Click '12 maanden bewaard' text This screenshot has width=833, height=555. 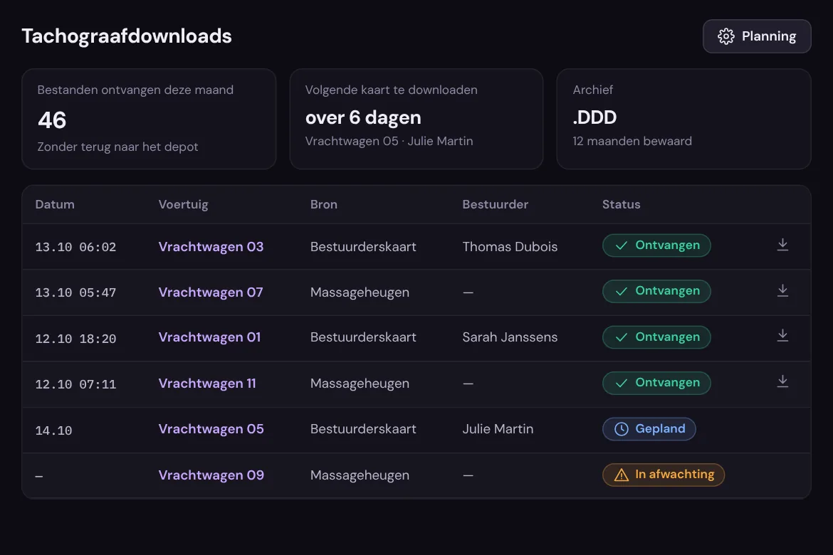pyautogui.click(x=632, y=142)
